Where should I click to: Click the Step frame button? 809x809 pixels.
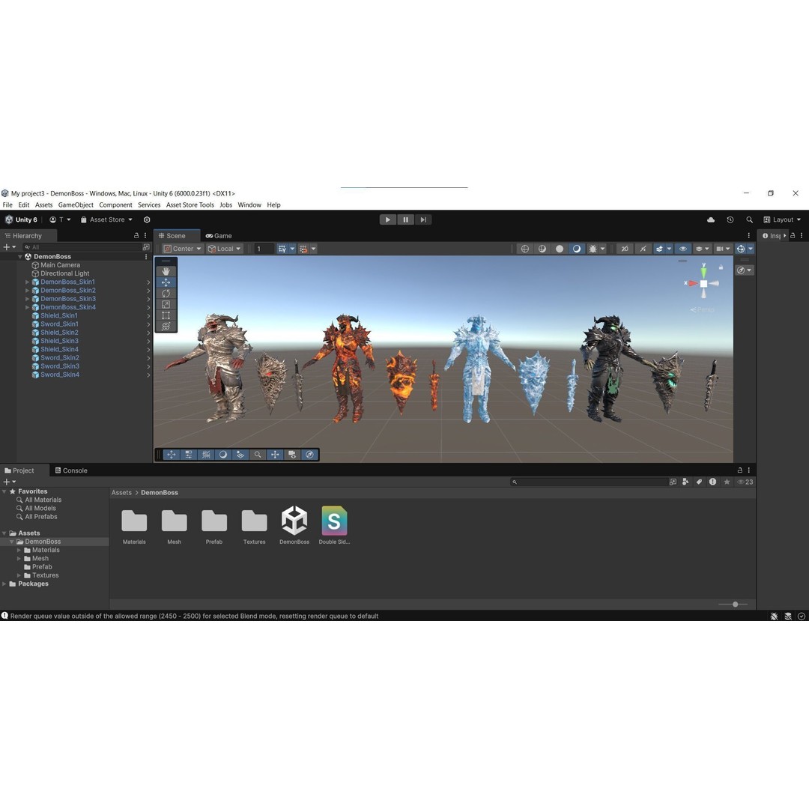coord(423,219)
